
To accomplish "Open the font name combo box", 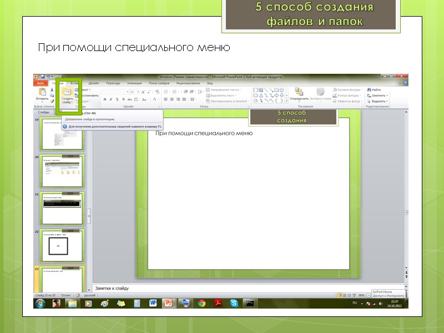I will tap(115, 92).
